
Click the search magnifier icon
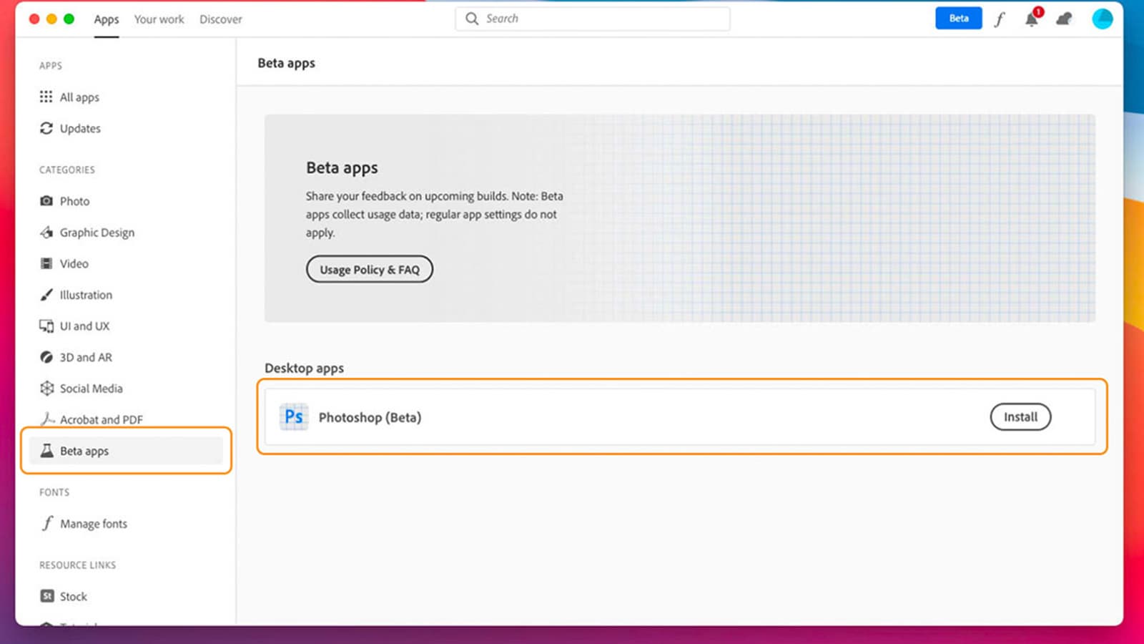point(472,19)
